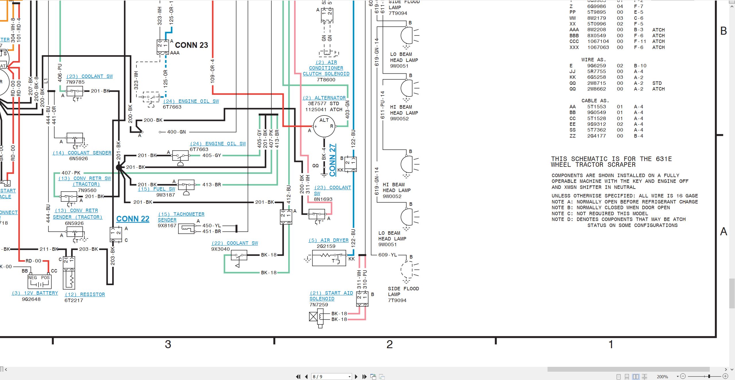
Task: Follow the (14) COOLANT SENDER link
Action: [x=82, y=153]
